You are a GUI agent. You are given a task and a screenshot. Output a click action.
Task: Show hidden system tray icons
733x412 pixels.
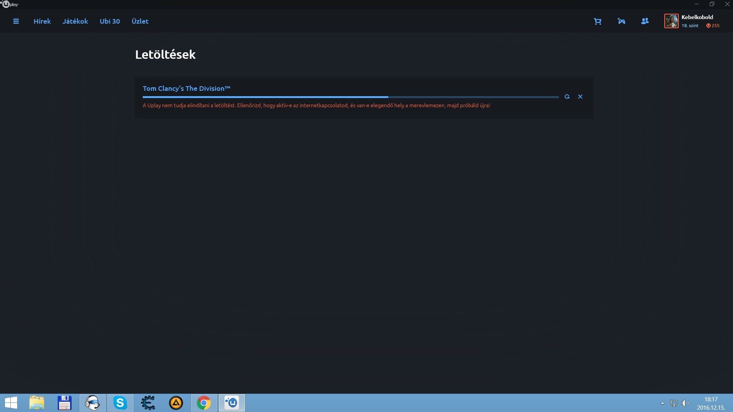point(662,403)
